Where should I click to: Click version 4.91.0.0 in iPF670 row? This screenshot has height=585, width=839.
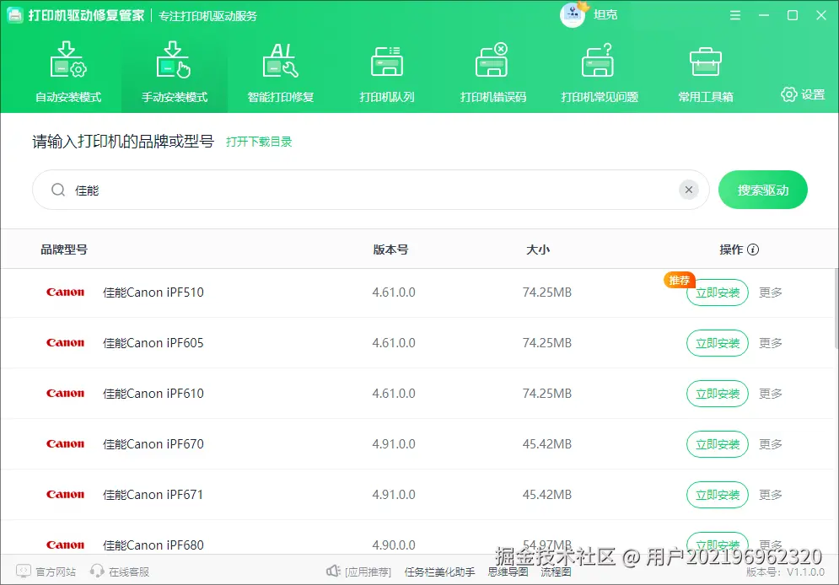coord(394,444)
